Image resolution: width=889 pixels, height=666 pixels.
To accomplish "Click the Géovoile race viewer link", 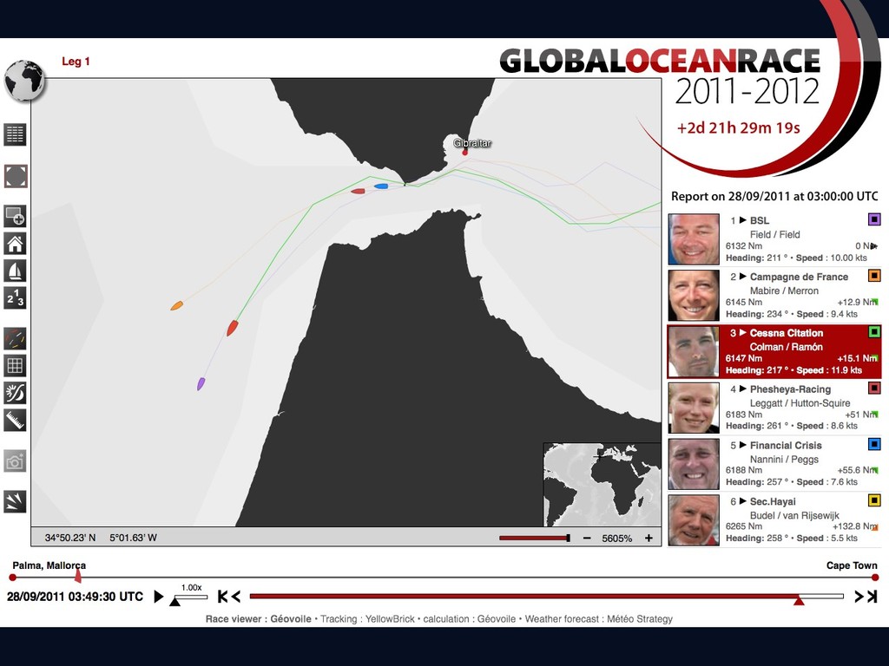I will pyautogui.click(x=291, y=619).
